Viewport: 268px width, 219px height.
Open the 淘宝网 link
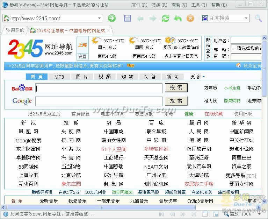71,157
